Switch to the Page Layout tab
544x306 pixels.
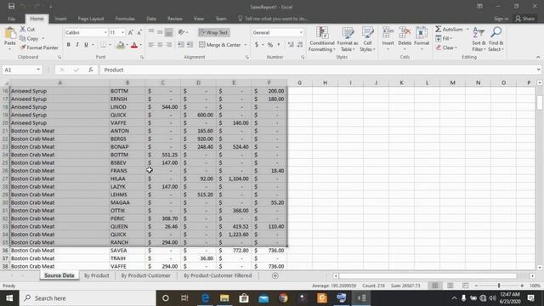[x=91, y=19]
